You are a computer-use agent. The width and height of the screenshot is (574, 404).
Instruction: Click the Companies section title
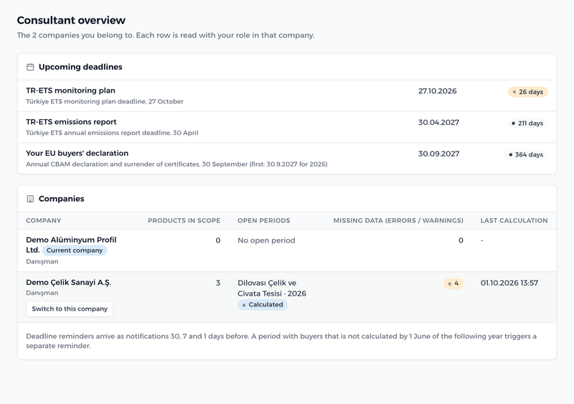62,199
